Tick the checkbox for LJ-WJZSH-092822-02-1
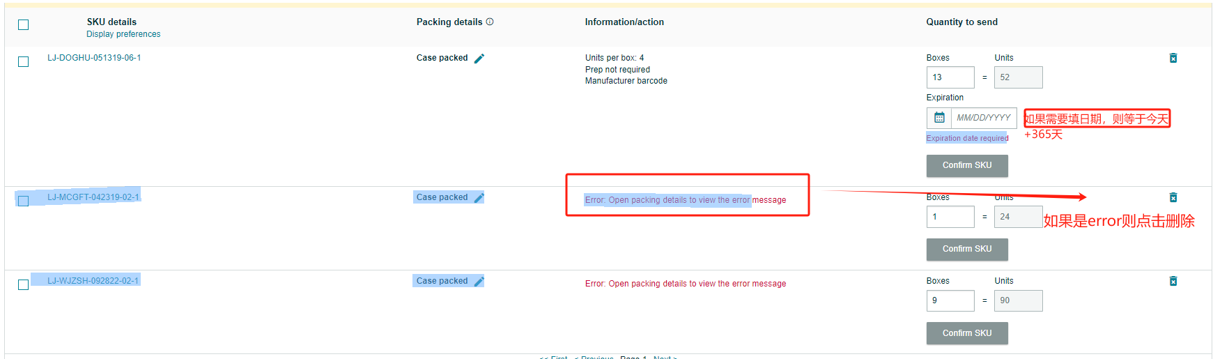 pyautogui.click(x=24, y=284)
